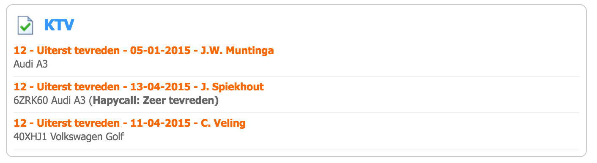Click the document checkmark icon beside KTV
The width and height of the screenshot is (597, 163).
click(25, 25)
